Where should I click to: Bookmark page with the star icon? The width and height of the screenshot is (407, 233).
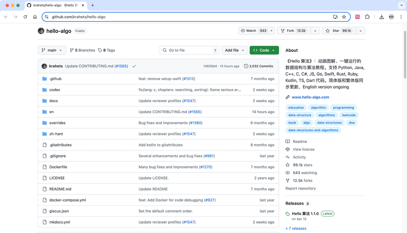pyautogui.click(x=344, y=17)
